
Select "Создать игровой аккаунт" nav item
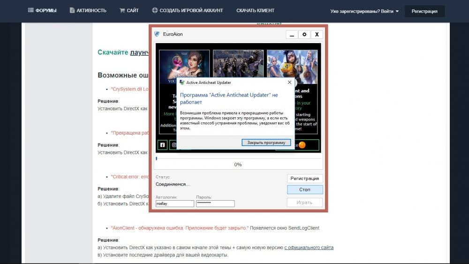188,10
